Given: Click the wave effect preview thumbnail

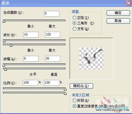Looking at the screenshot, I should (91, 58).
